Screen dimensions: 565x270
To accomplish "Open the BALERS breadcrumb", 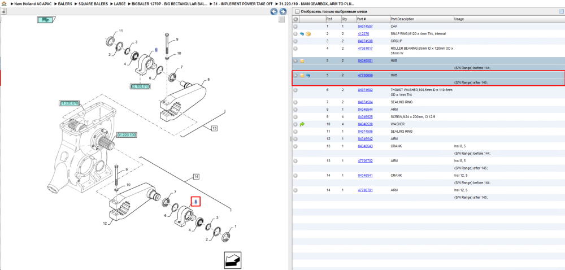I will 65,3.
